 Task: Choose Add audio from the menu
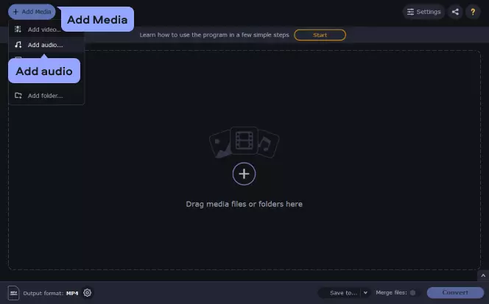46,45
